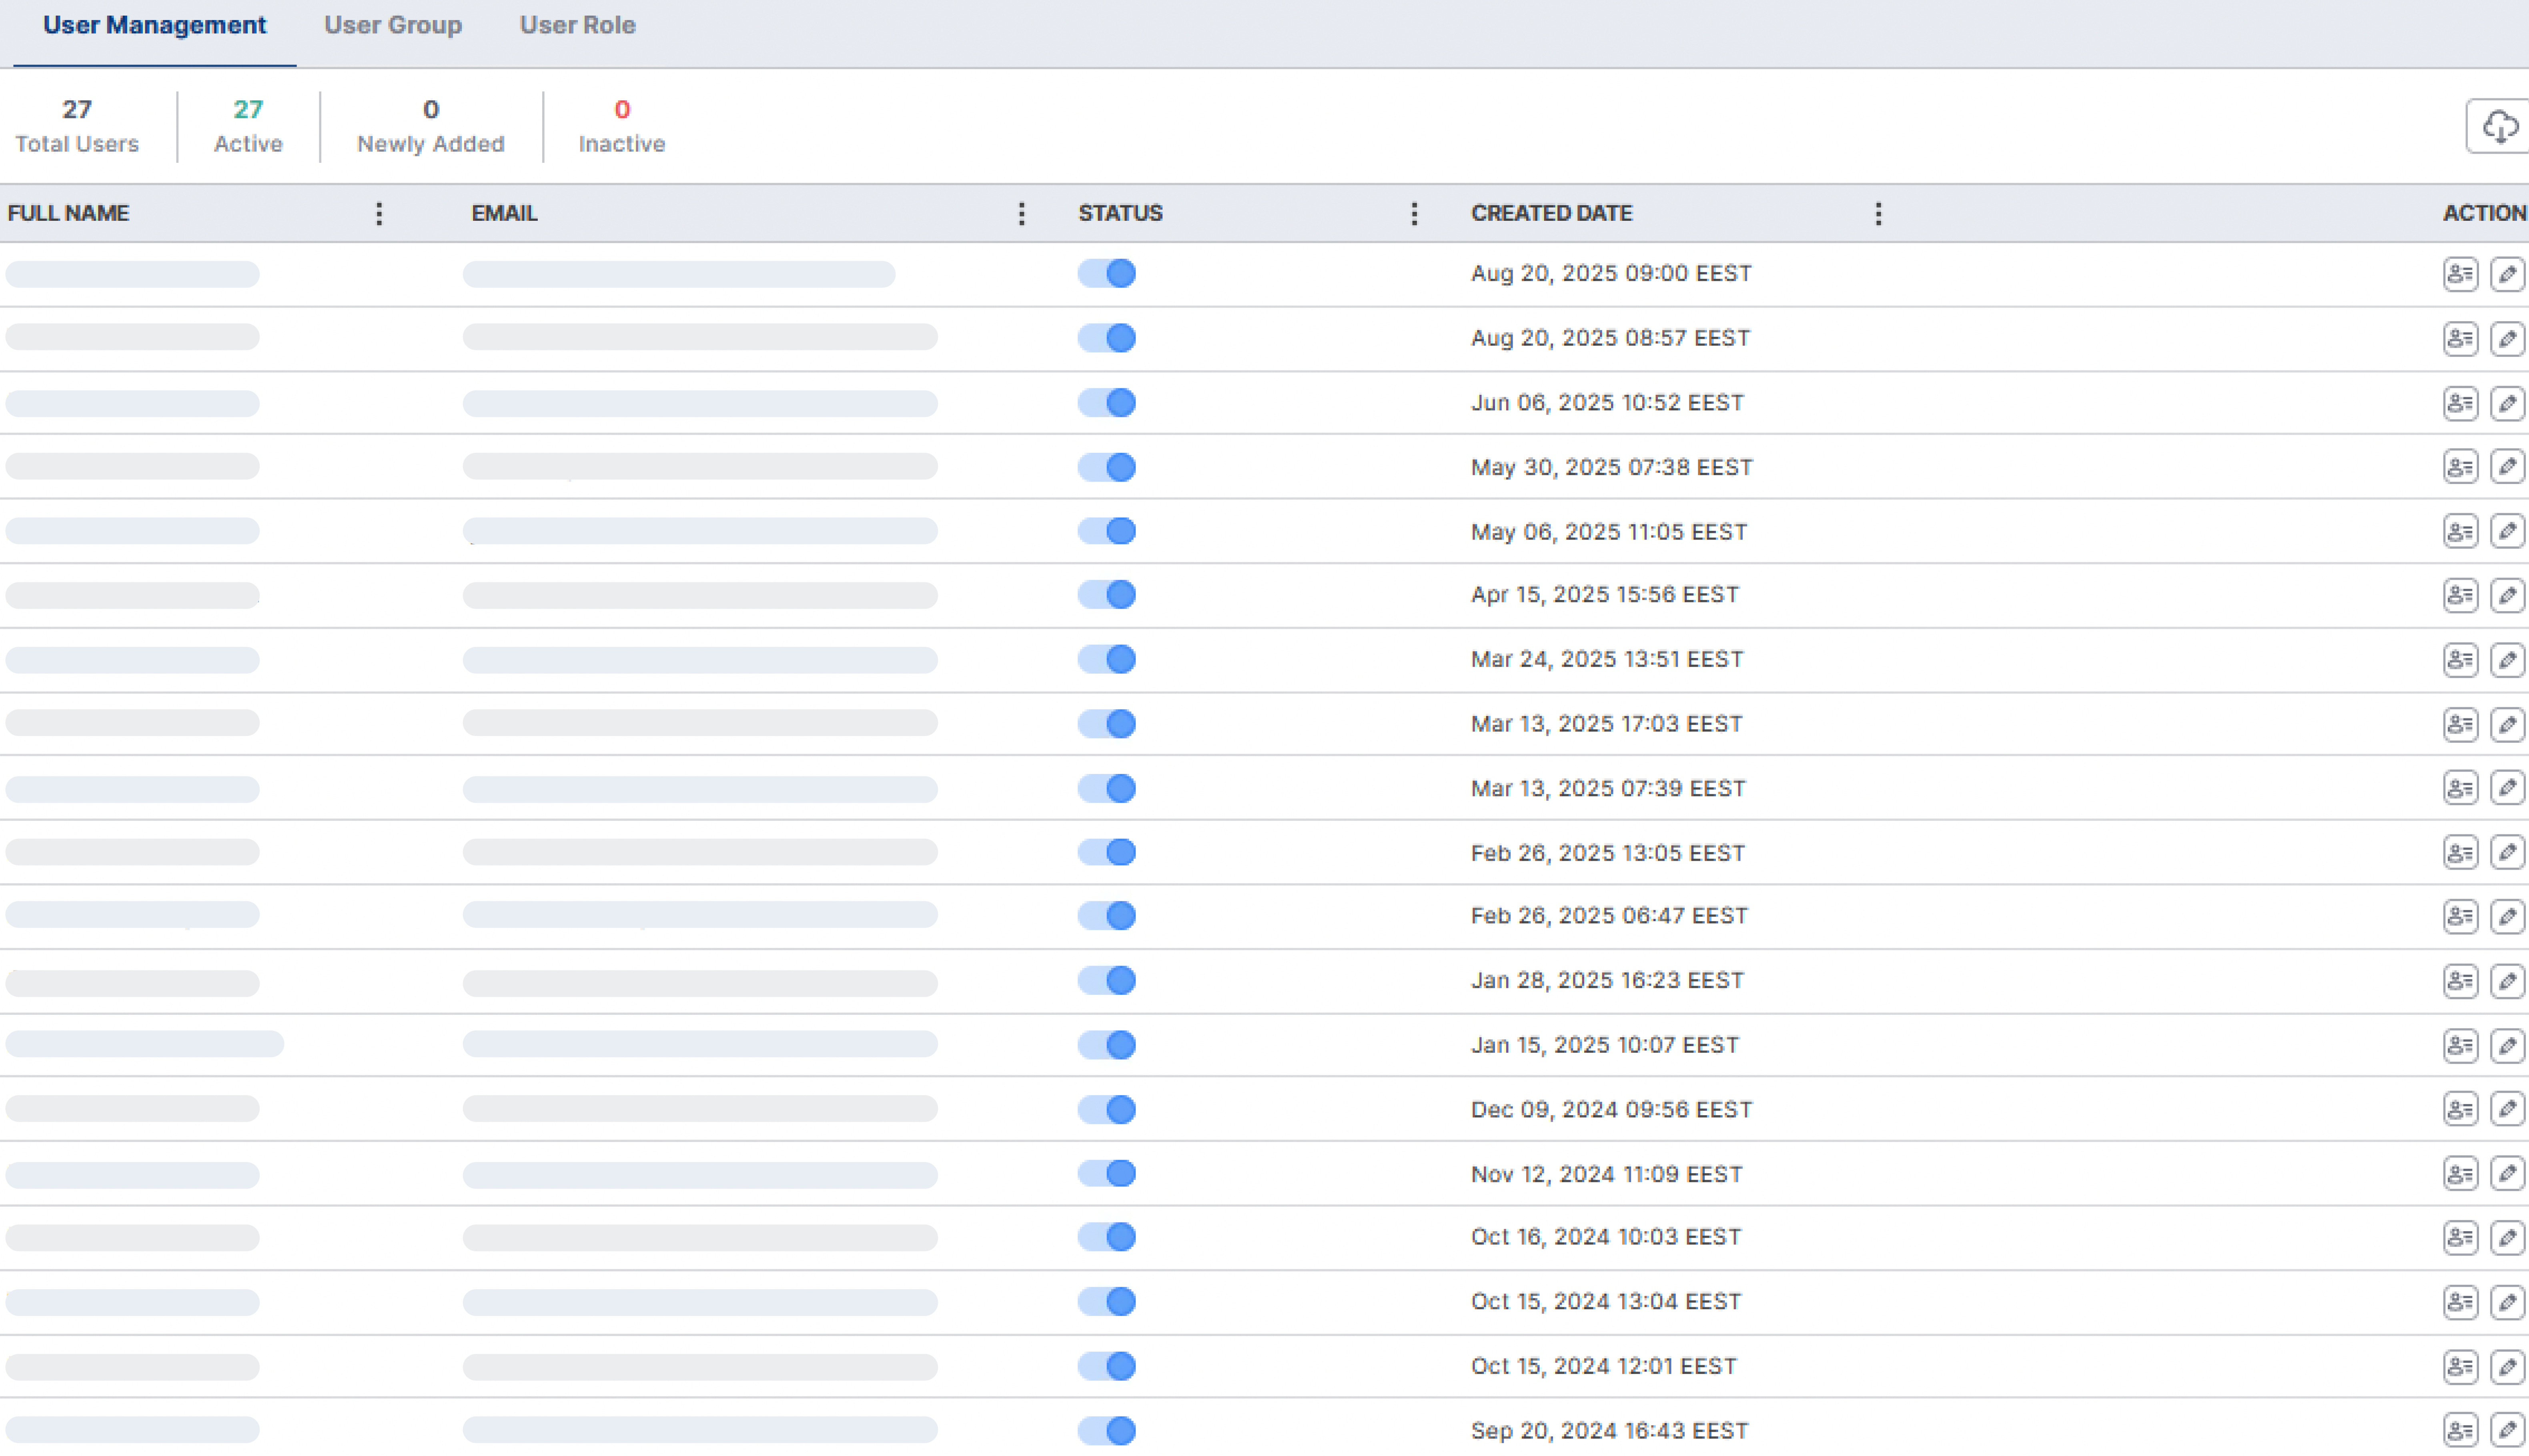The image size is (2529, 1456).
Task: Open Full Name column options menu
Action: pyautogui.click(x=378, y=213)
